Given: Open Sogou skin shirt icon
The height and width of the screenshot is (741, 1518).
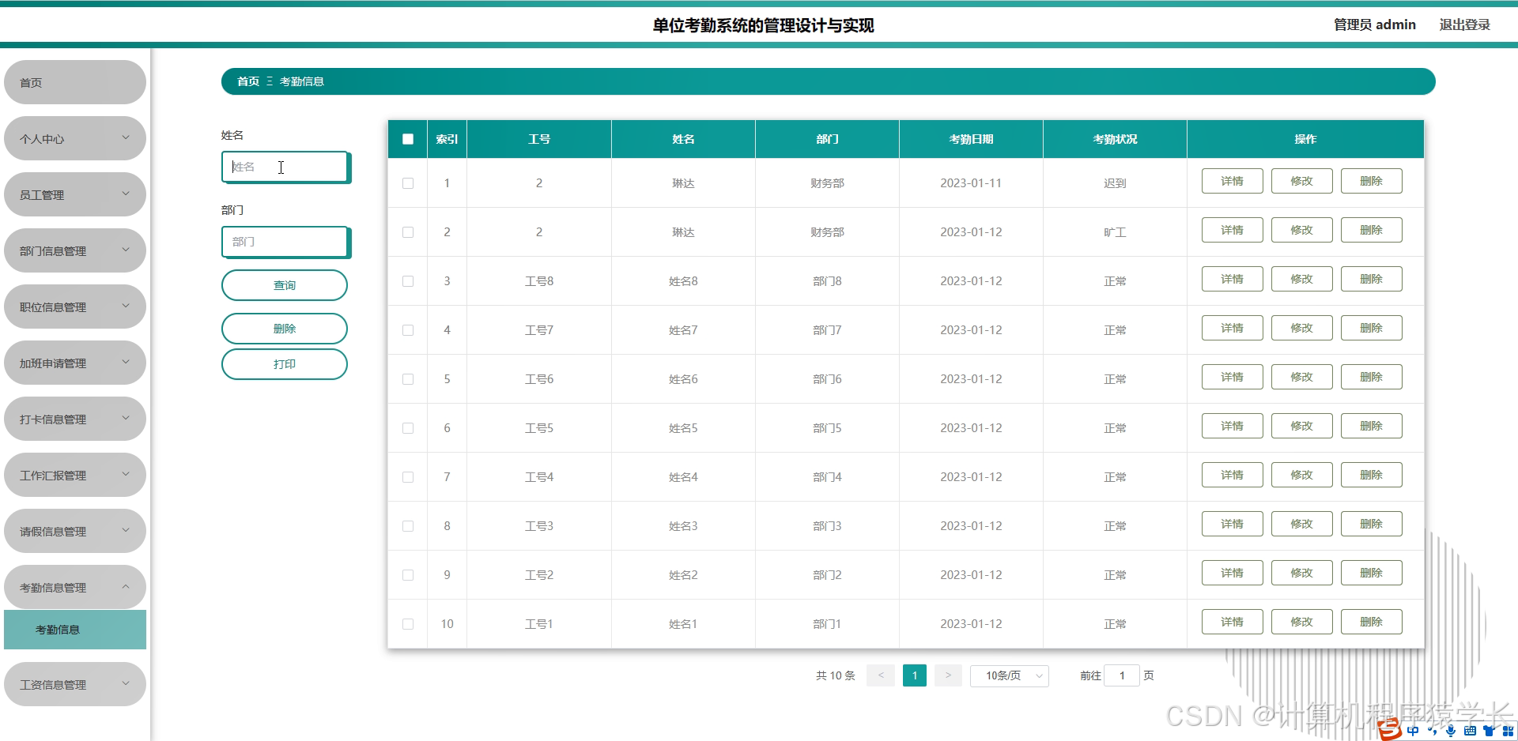Looking at the screenshot, I should pyautogui.click(x=1489, y=731).
